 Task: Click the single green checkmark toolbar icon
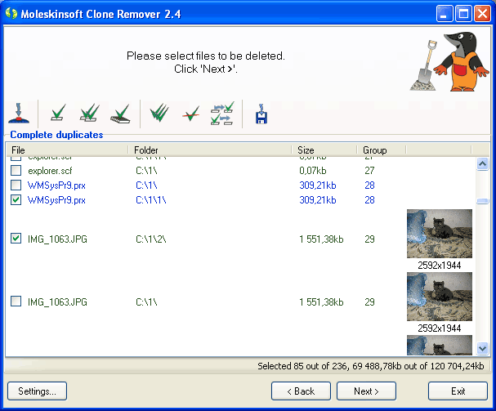click(x=58, y=113)
